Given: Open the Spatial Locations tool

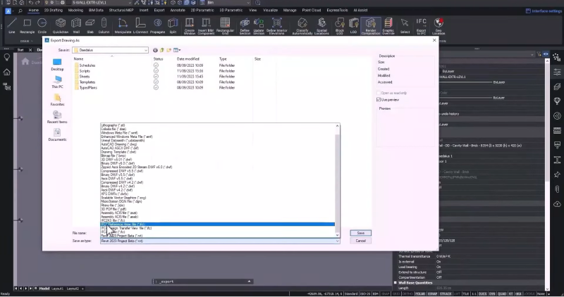Looking at the screenshot, I should (321, 26).
